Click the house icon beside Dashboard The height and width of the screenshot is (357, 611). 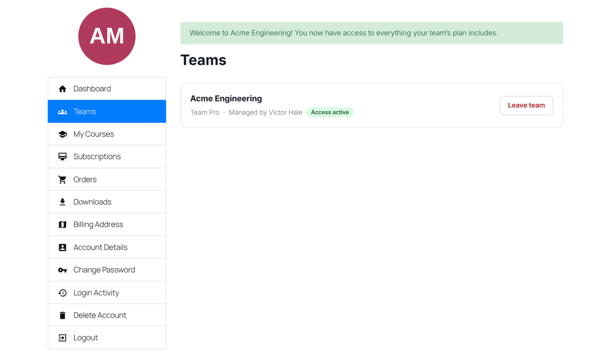pos(62,89)
